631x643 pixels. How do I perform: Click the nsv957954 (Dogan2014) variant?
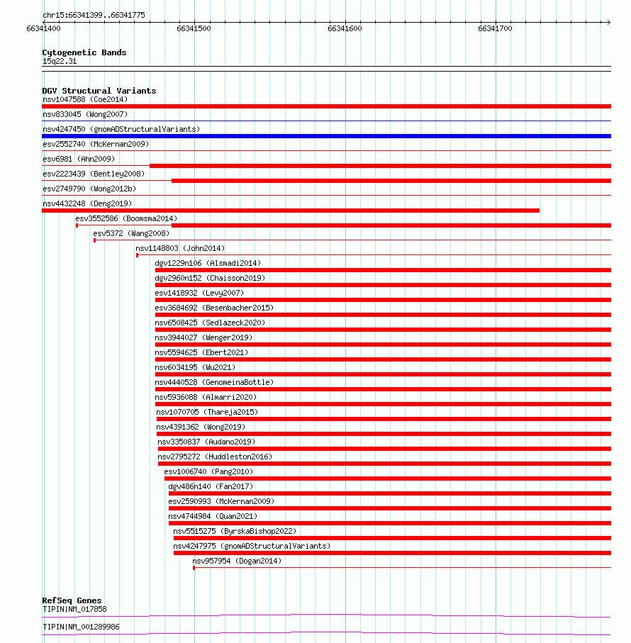click(x=237, y=561)
